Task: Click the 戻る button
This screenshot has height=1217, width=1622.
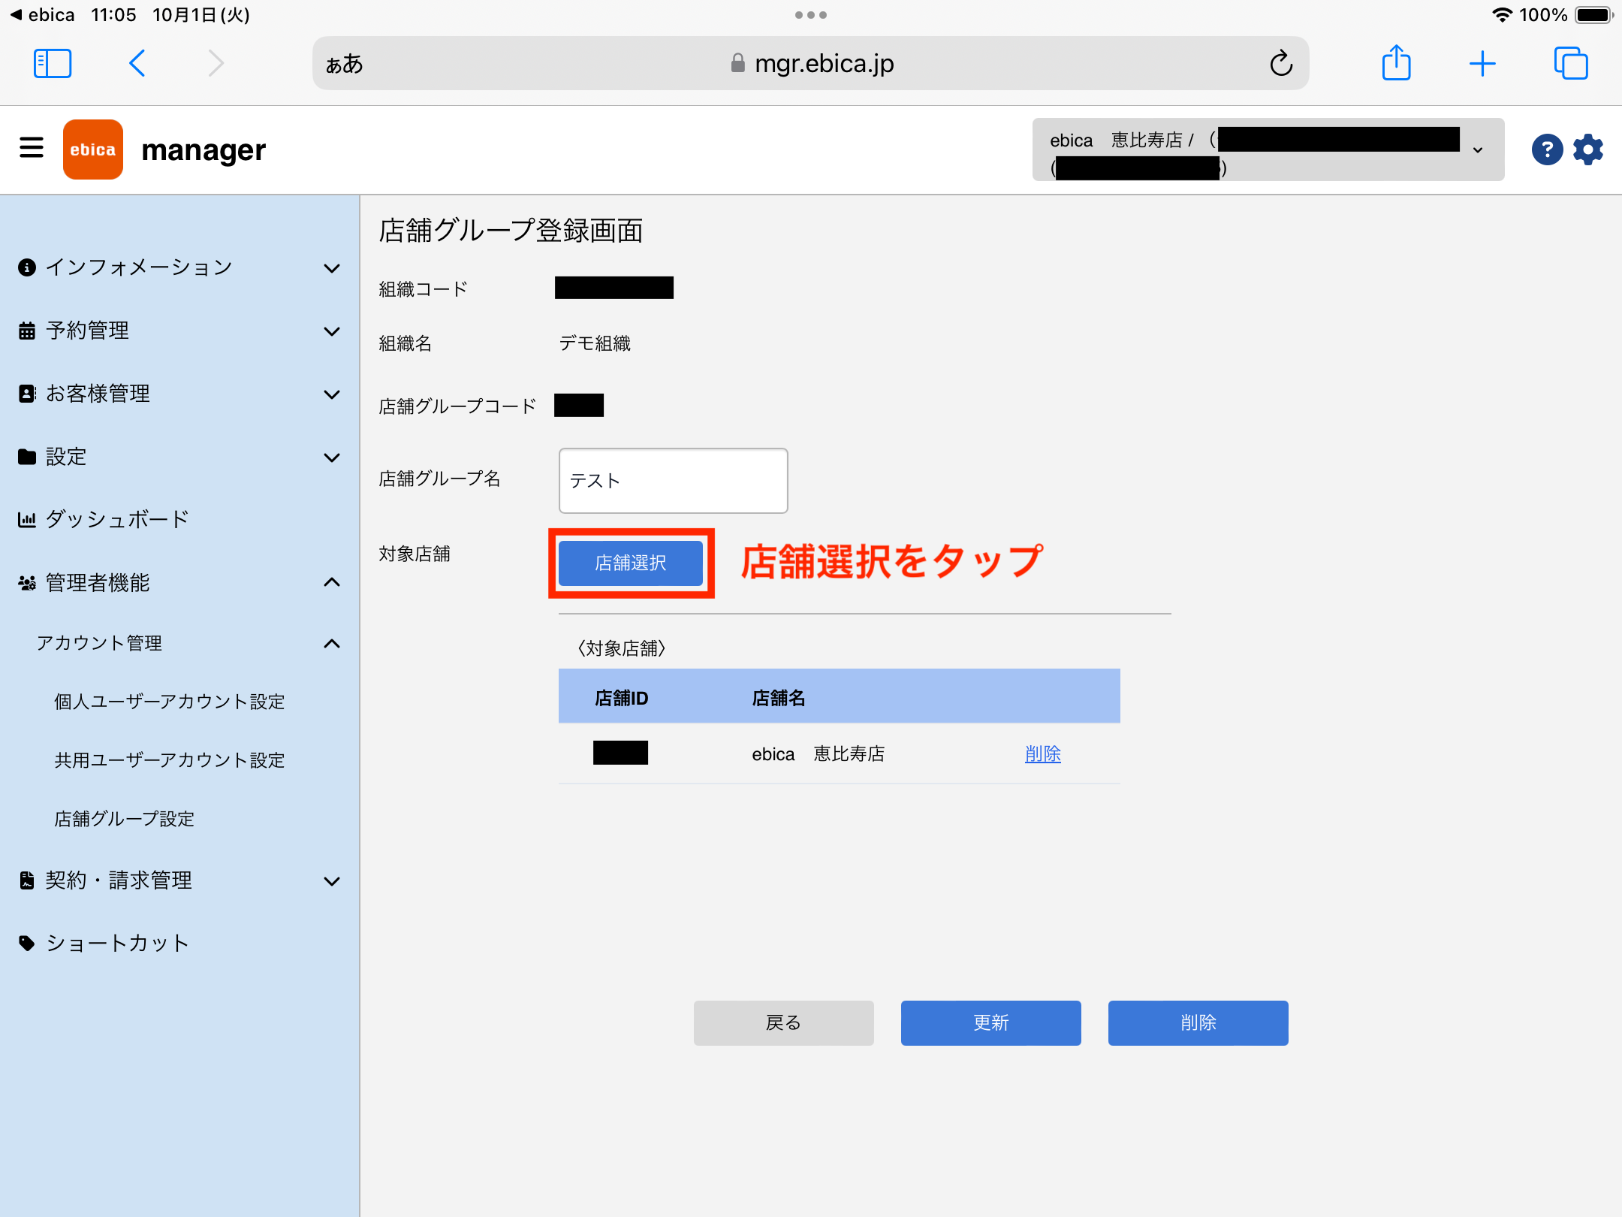Action: [784, 1022]
